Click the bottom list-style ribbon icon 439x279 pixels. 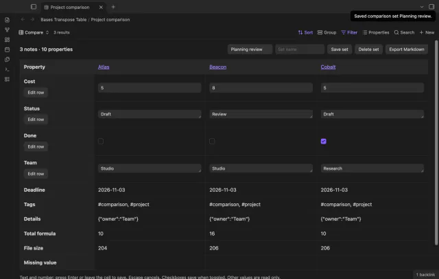pyautogui.click(x=8, y=79)
